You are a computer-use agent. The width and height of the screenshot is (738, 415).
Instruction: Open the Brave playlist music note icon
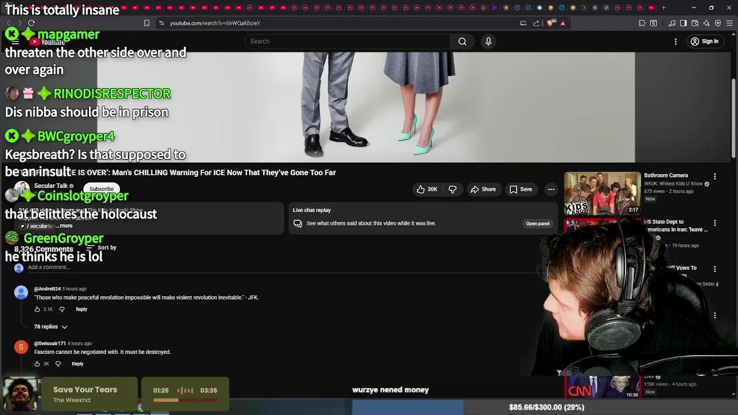(672, 23)
